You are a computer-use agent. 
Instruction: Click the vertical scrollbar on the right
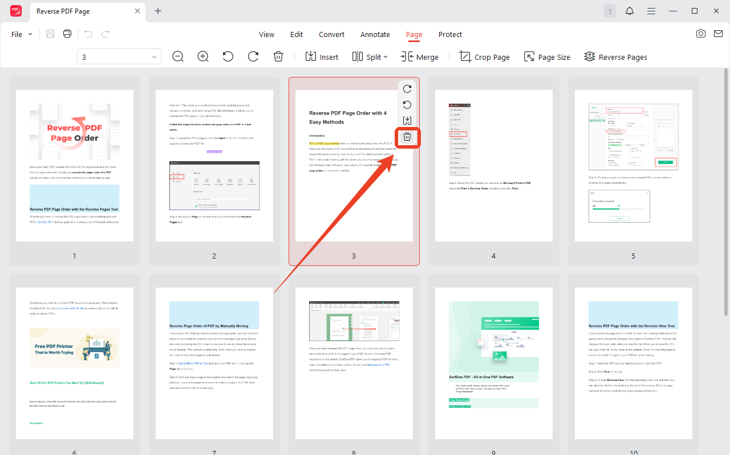[x=726, y=194]
